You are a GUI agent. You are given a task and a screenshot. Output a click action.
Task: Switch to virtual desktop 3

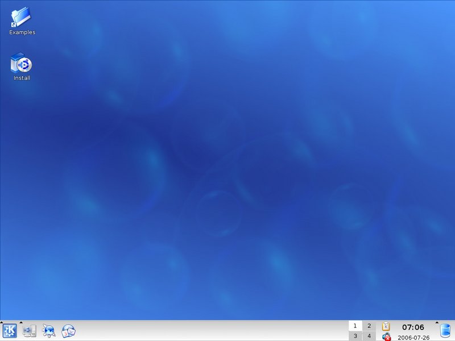[x=355, y=336]
